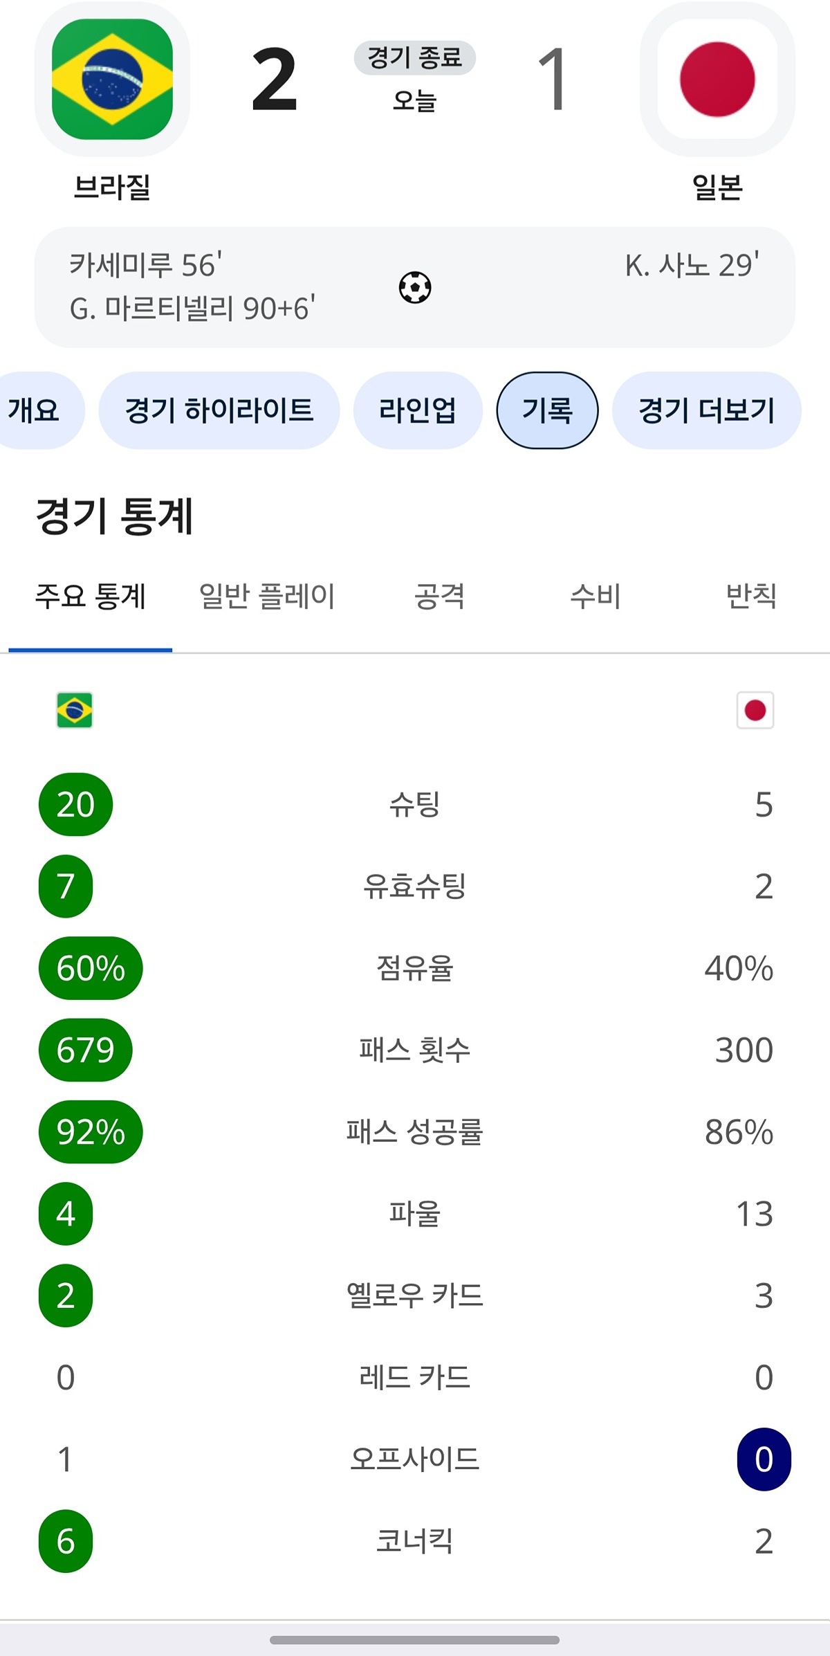830x1656 pixels.
Task: Tap the large Japan flag team icon
Action: [x=717, y=79]
